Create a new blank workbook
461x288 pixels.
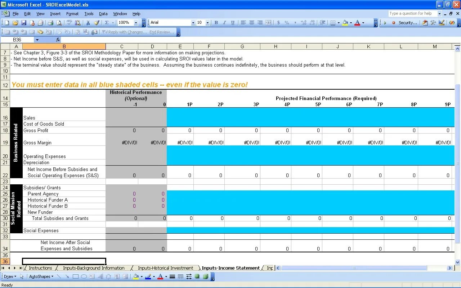[7, 23]
